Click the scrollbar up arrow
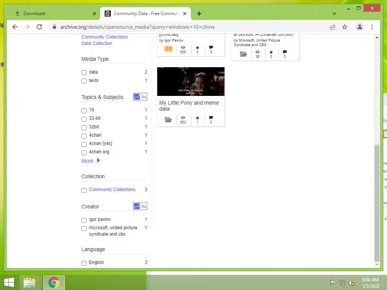387x290 pixels. pyautogui.click(x=377, y=37)
